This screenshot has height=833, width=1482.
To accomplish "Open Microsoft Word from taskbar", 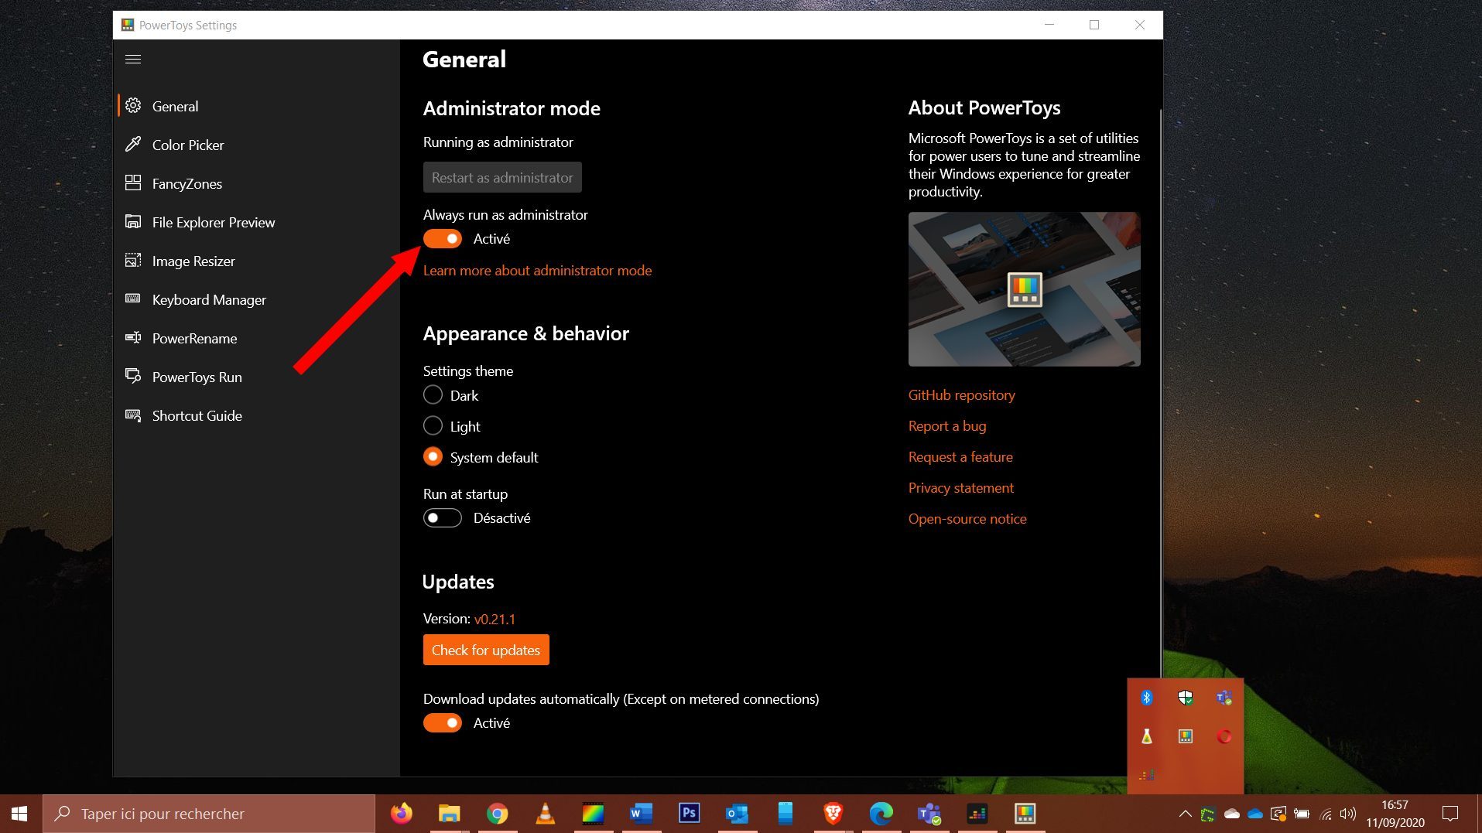I will point(641,814).
